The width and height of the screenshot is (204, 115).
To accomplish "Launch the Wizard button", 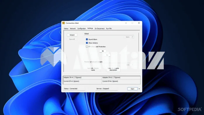I will (x=72, y=35).
